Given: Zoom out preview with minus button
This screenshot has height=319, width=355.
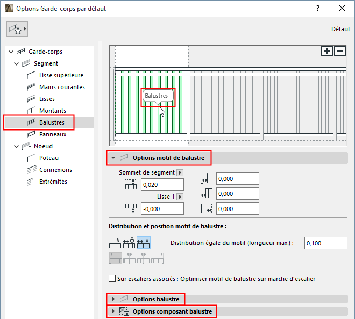Looking at the screenshot, I should [340, 51].
